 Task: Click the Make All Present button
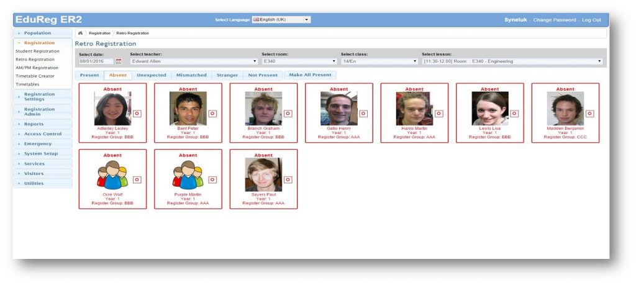click(309, 75)
